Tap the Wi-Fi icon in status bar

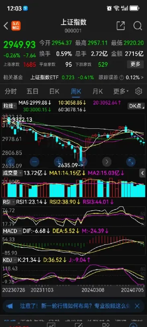click(x=116, y=8)
